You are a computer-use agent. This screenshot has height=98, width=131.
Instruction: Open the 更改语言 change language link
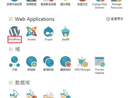[65, 4]
